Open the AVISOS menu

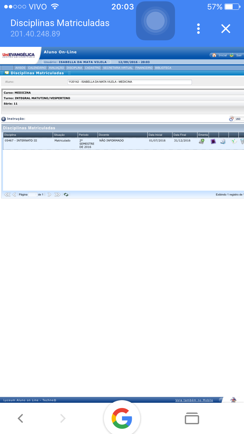20,68
